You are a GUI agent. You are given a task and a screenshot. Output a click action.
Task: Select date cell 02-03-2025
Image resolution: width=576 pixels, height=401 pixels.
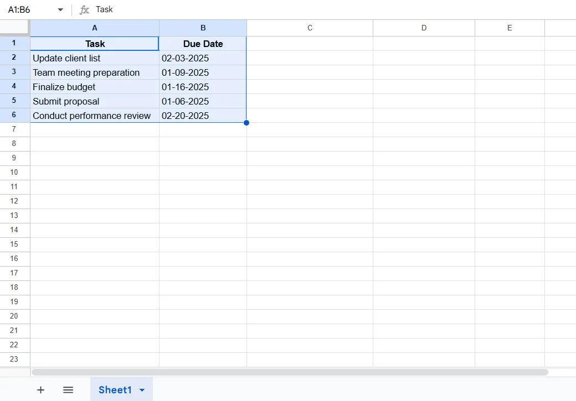coord(203,58)
